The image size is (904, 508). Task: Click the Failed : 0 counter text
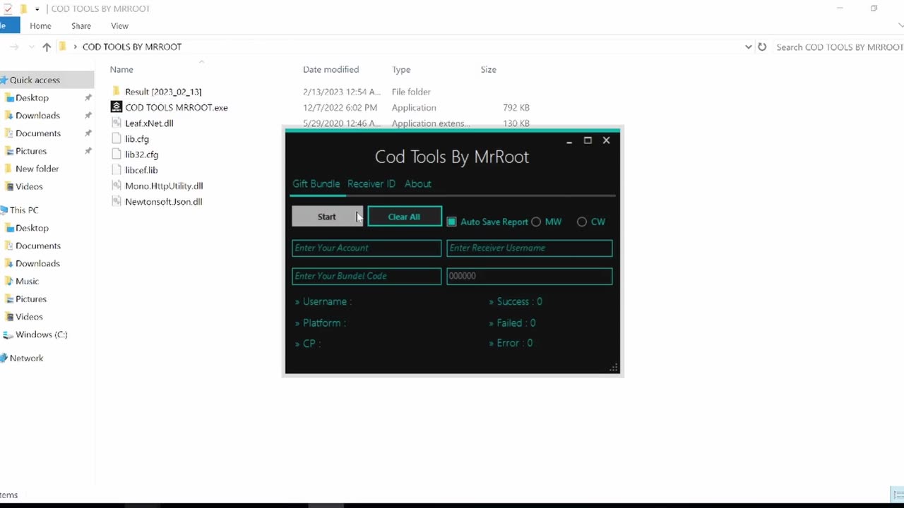coord(516,323)
